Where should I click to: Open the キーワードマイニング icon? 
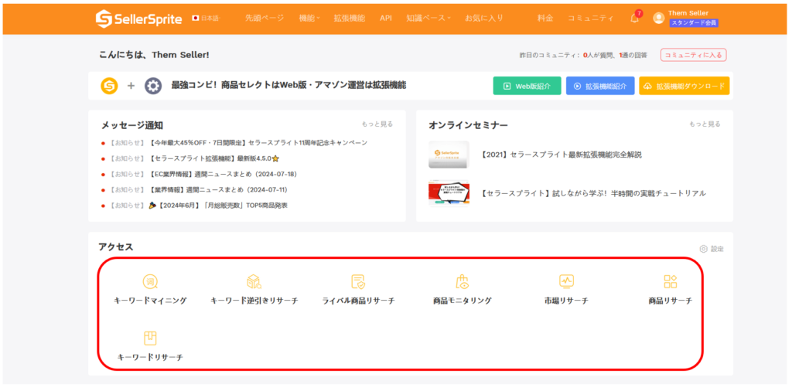tap(150, 282)
